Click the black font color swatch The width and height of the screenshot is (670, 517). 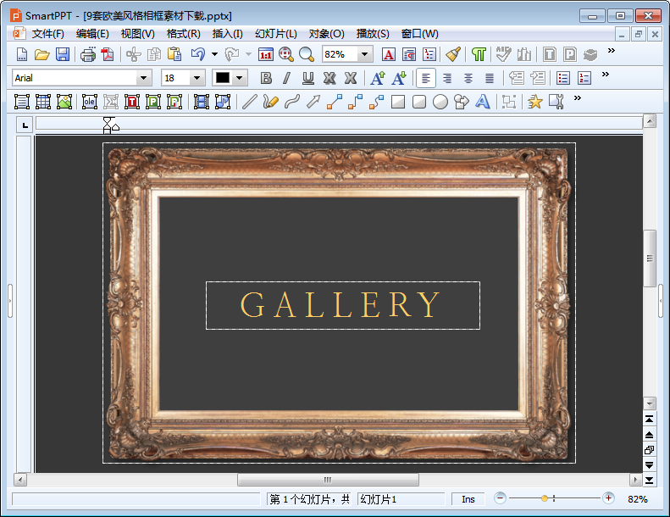[223, 78]
